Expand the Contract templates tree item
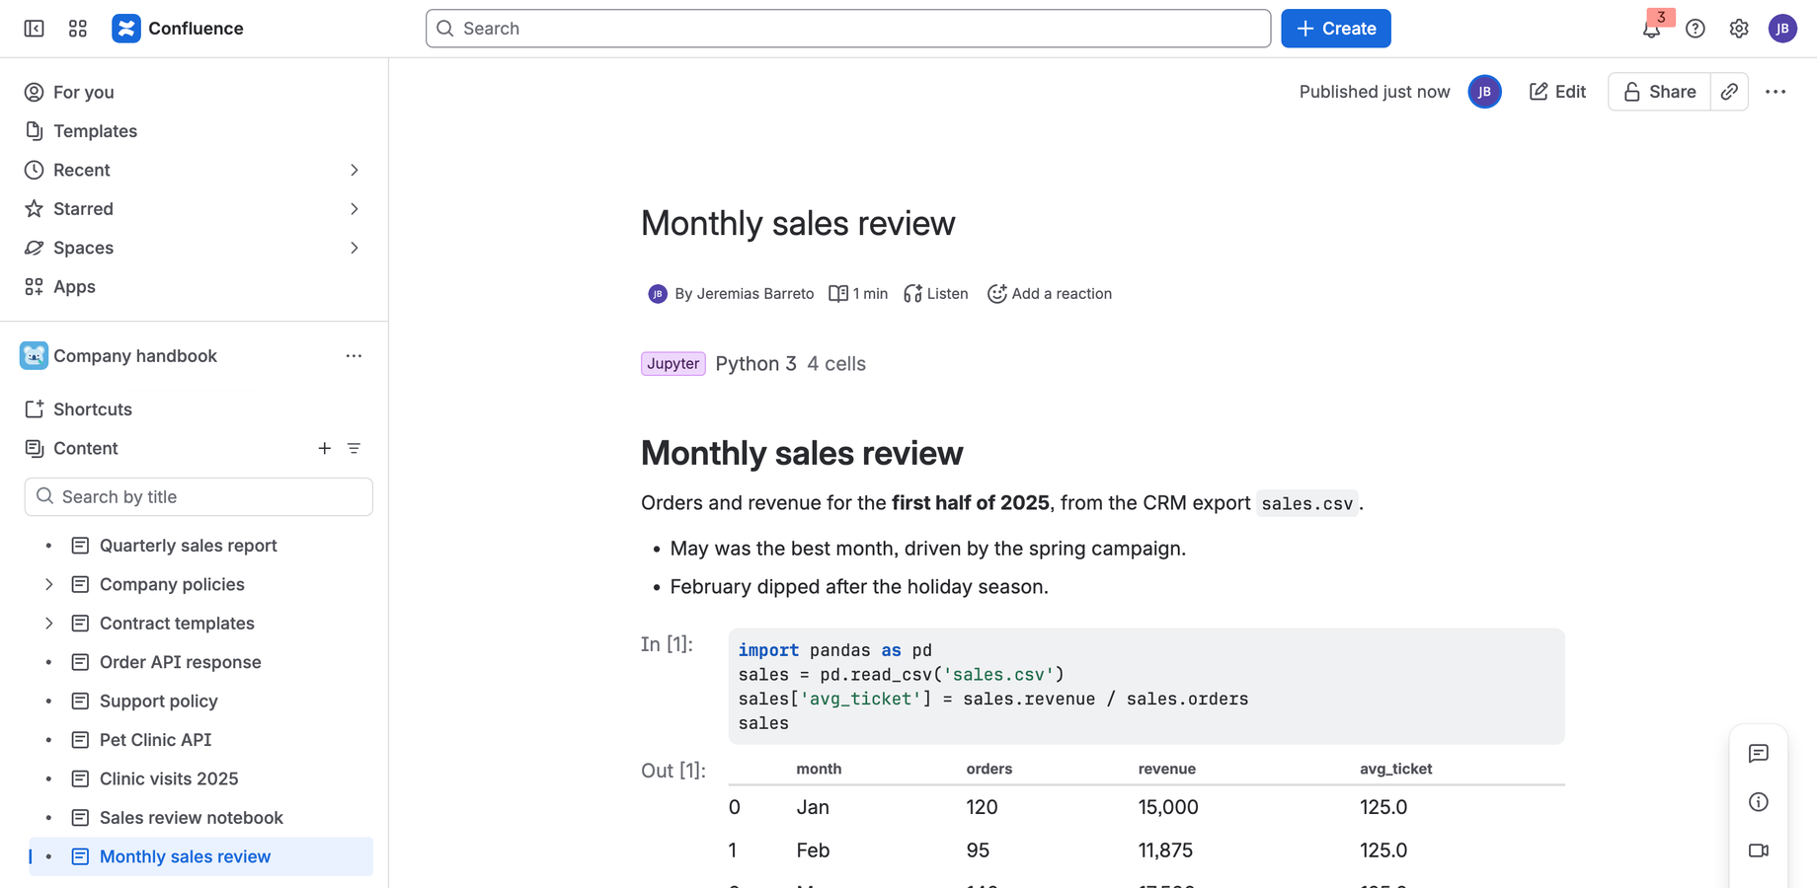1817x888 pixels. (49, 624)
